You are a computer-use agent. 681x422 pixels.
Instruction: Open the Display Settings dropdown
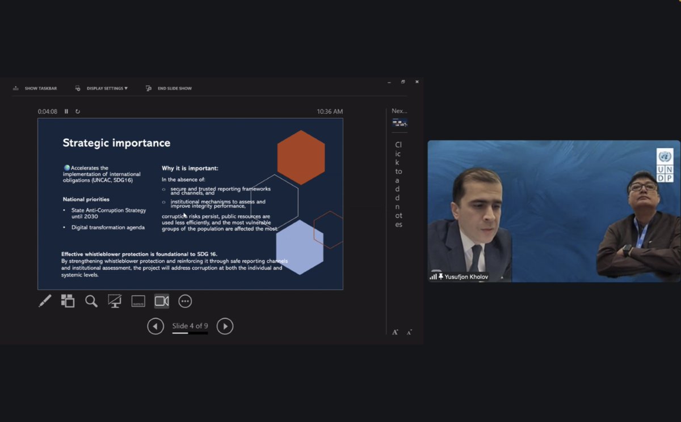pyautogui.click(x=101, y=88)
